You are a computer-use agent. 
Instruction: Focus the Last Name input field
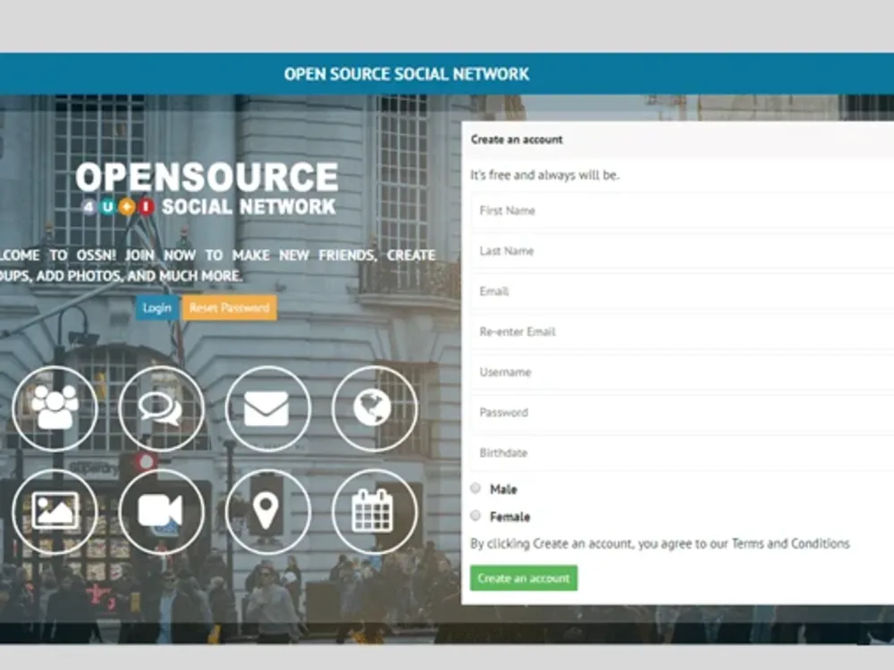pyautogui.click(x=682, y=251)
